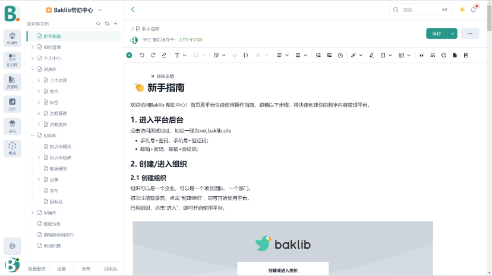
Task: Click the last document icon in the toolbar
Action: [x=466, y=55]
